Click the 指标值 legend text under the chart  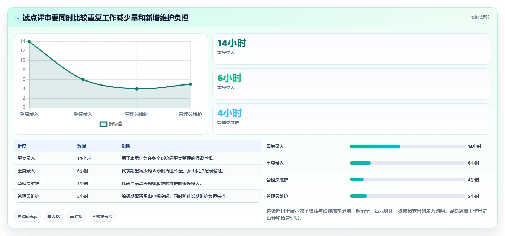click(116, 124)
